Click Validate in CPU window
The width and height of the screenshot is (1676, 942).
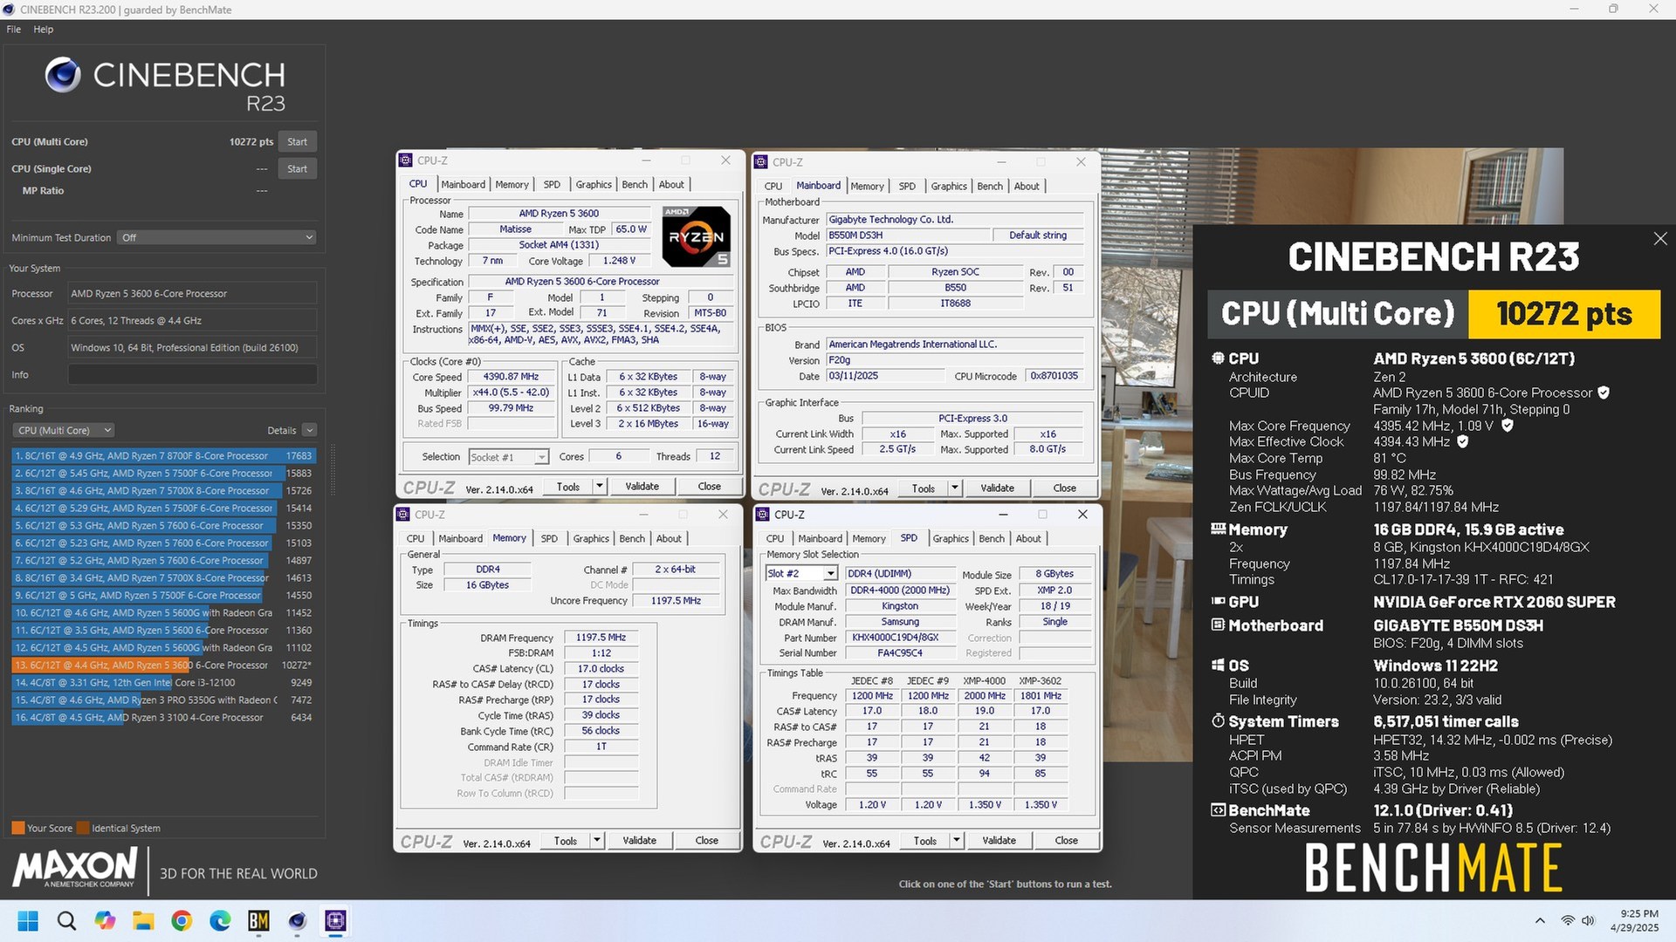(642, 487)
